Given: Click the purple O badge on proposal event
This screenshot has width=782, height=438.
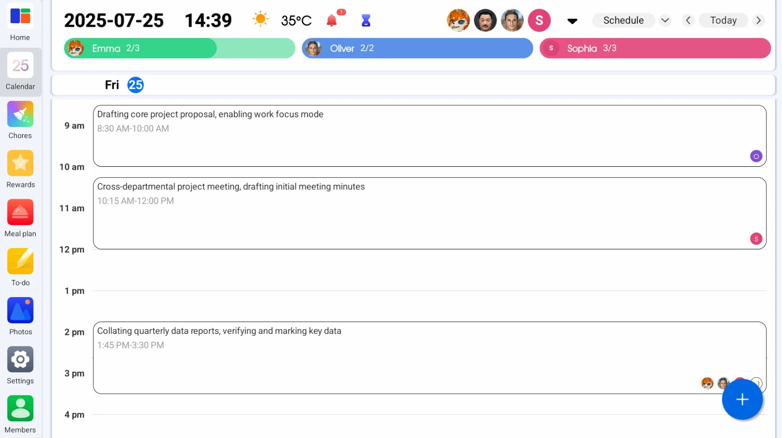Looking at the screenshot, I should coord(756,156).
